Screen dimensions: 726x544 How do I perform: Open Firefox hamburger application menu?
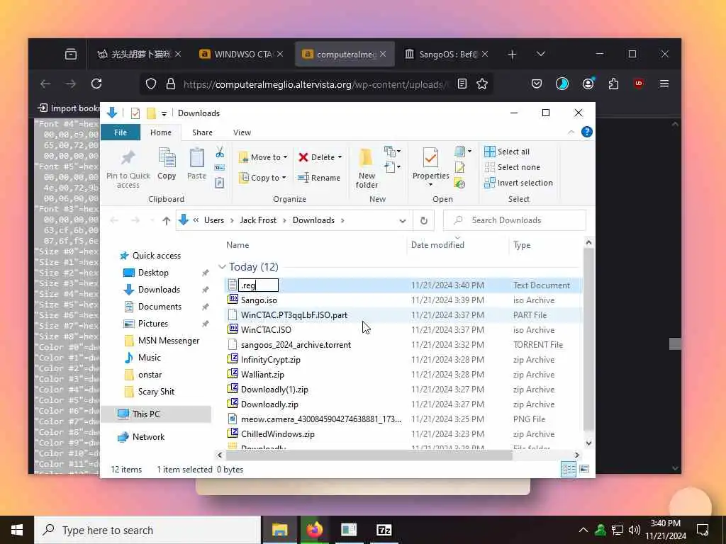tap(664, 84)
